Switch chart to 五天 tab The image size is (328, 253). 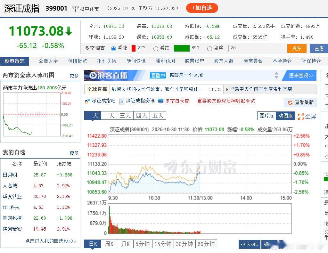tap(158, 115)
